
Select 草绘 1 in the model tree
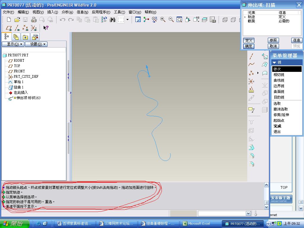[19, 82]
